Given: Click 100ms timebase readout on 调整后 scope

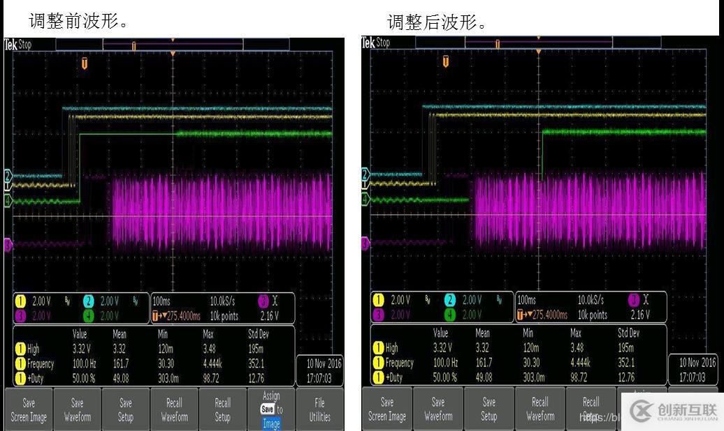Looking at the screenshot, I should [x=526, y=300].
